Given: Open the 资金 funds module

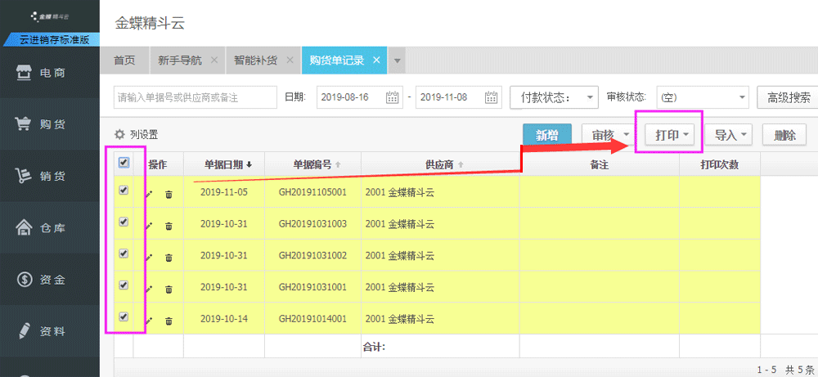Looking at the screenshot, I should tap(50, 280).
